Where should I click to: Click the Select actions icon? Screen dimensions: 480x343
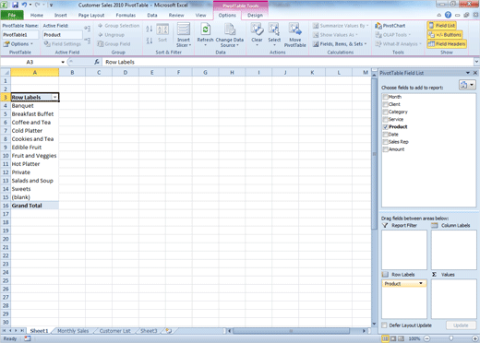click(274, 35)
